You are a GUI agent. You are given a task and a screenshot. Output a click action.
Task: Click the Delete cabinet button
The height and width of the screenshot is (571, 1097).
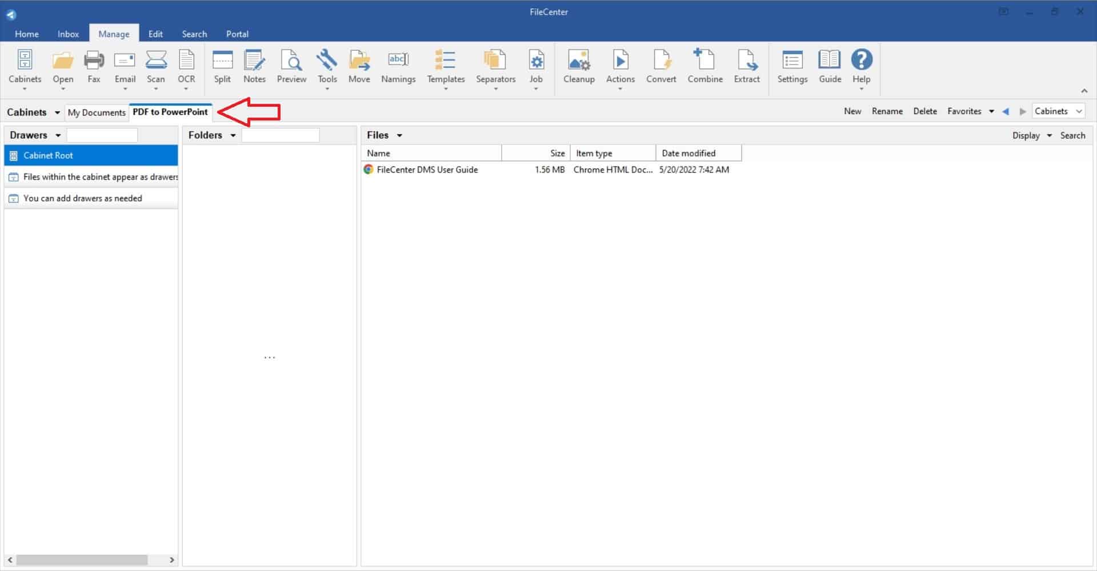(925, 111)
